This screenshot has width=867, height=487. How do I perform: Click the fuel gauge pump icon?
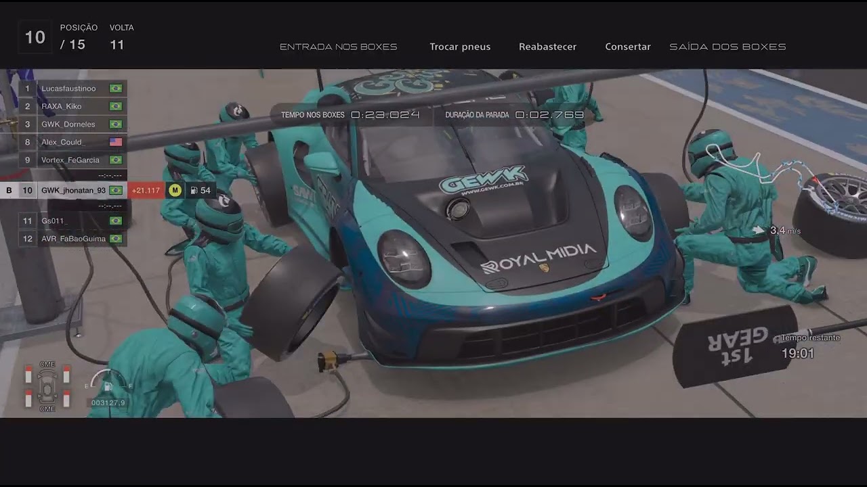tap(107, 387)
